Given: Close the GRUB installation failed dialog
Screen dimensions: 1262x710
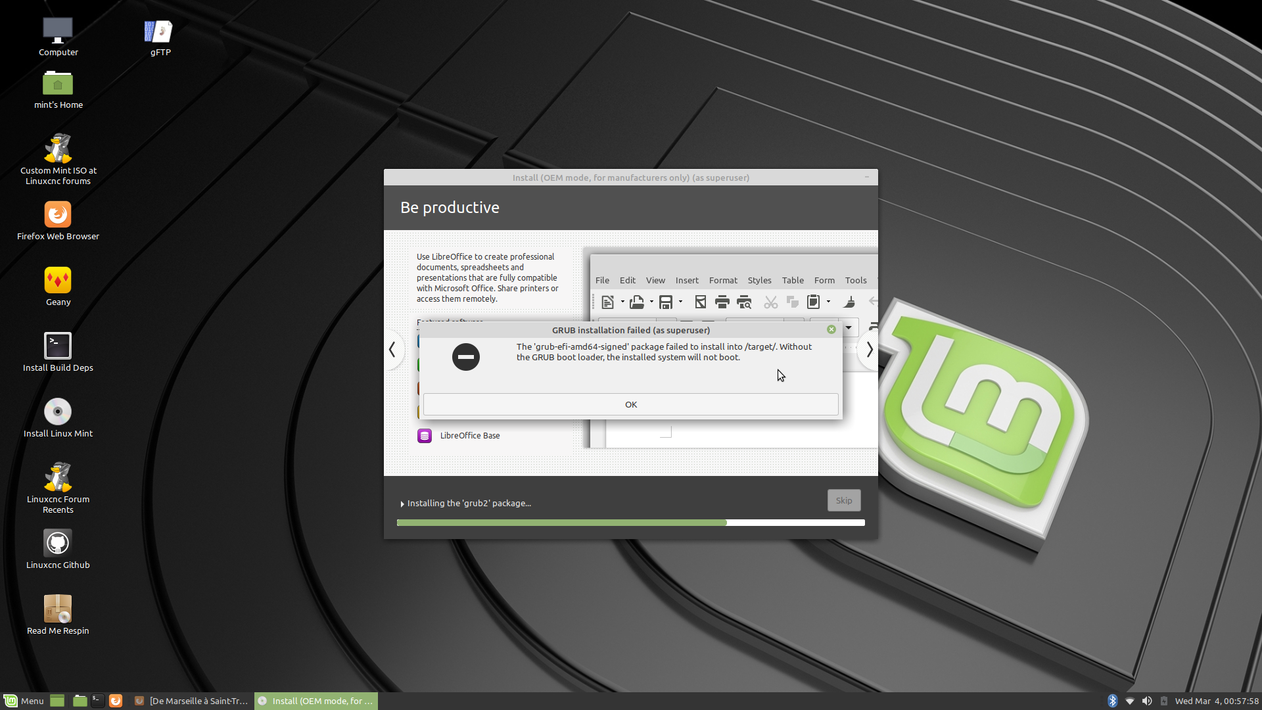Looking at the screenshot, I should [x=831, y=329].
